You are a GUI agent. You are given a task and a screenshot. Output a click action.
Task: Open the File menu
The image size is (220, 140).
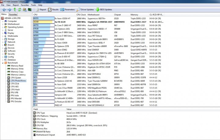tap(3, 5)
